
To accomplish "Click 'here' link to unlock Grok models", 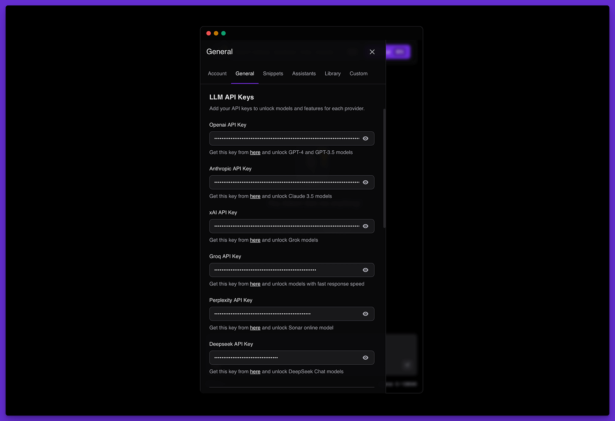I will 255,240.
